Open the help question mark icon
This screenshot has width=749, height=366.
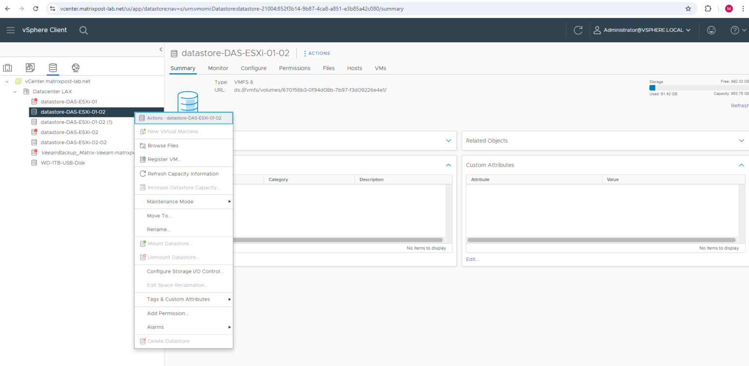pyautogui.click(x=734, y=30)
